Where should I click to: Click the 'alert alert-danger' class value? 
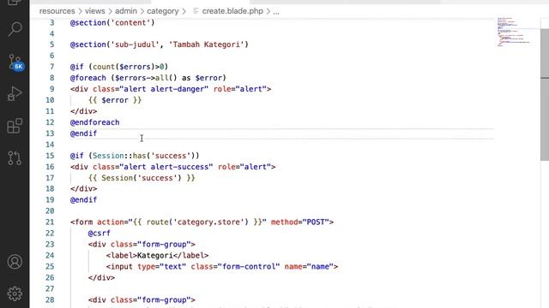[164, 89]
